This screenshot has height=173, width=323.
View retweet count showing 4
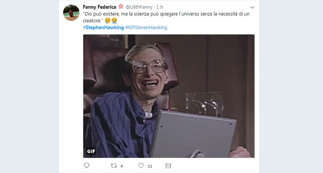coord(121,166)
